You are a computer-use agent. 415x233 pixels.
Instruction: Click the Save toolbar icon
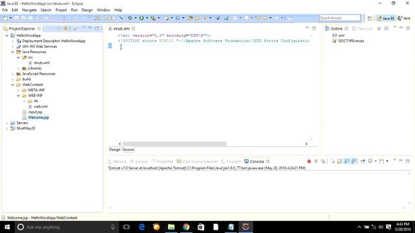pyautogui.click(x=16, y=18)
